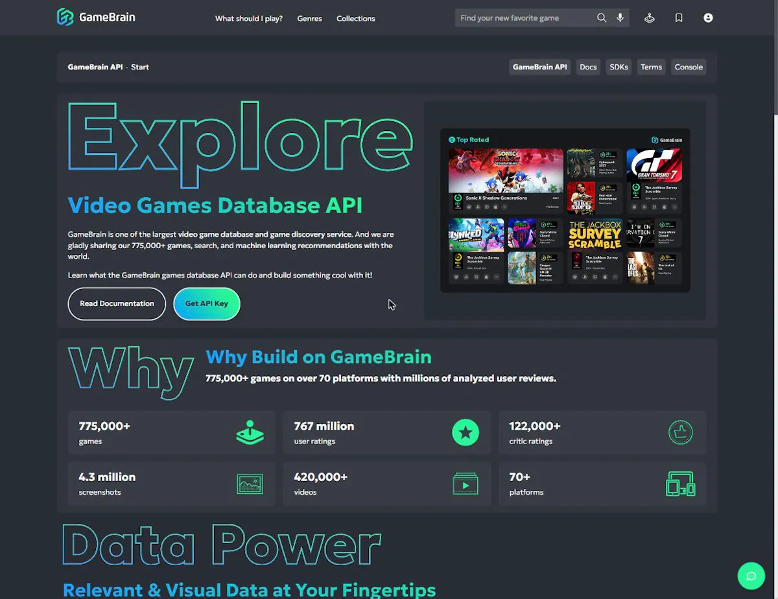Click the search magnifier icon
778x599 pixels.
point(602,18)
